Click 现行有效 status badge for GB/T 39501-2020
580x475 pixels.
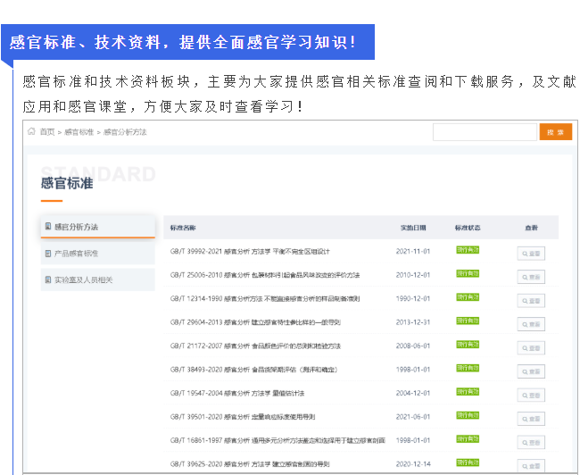tap(468, 414)
